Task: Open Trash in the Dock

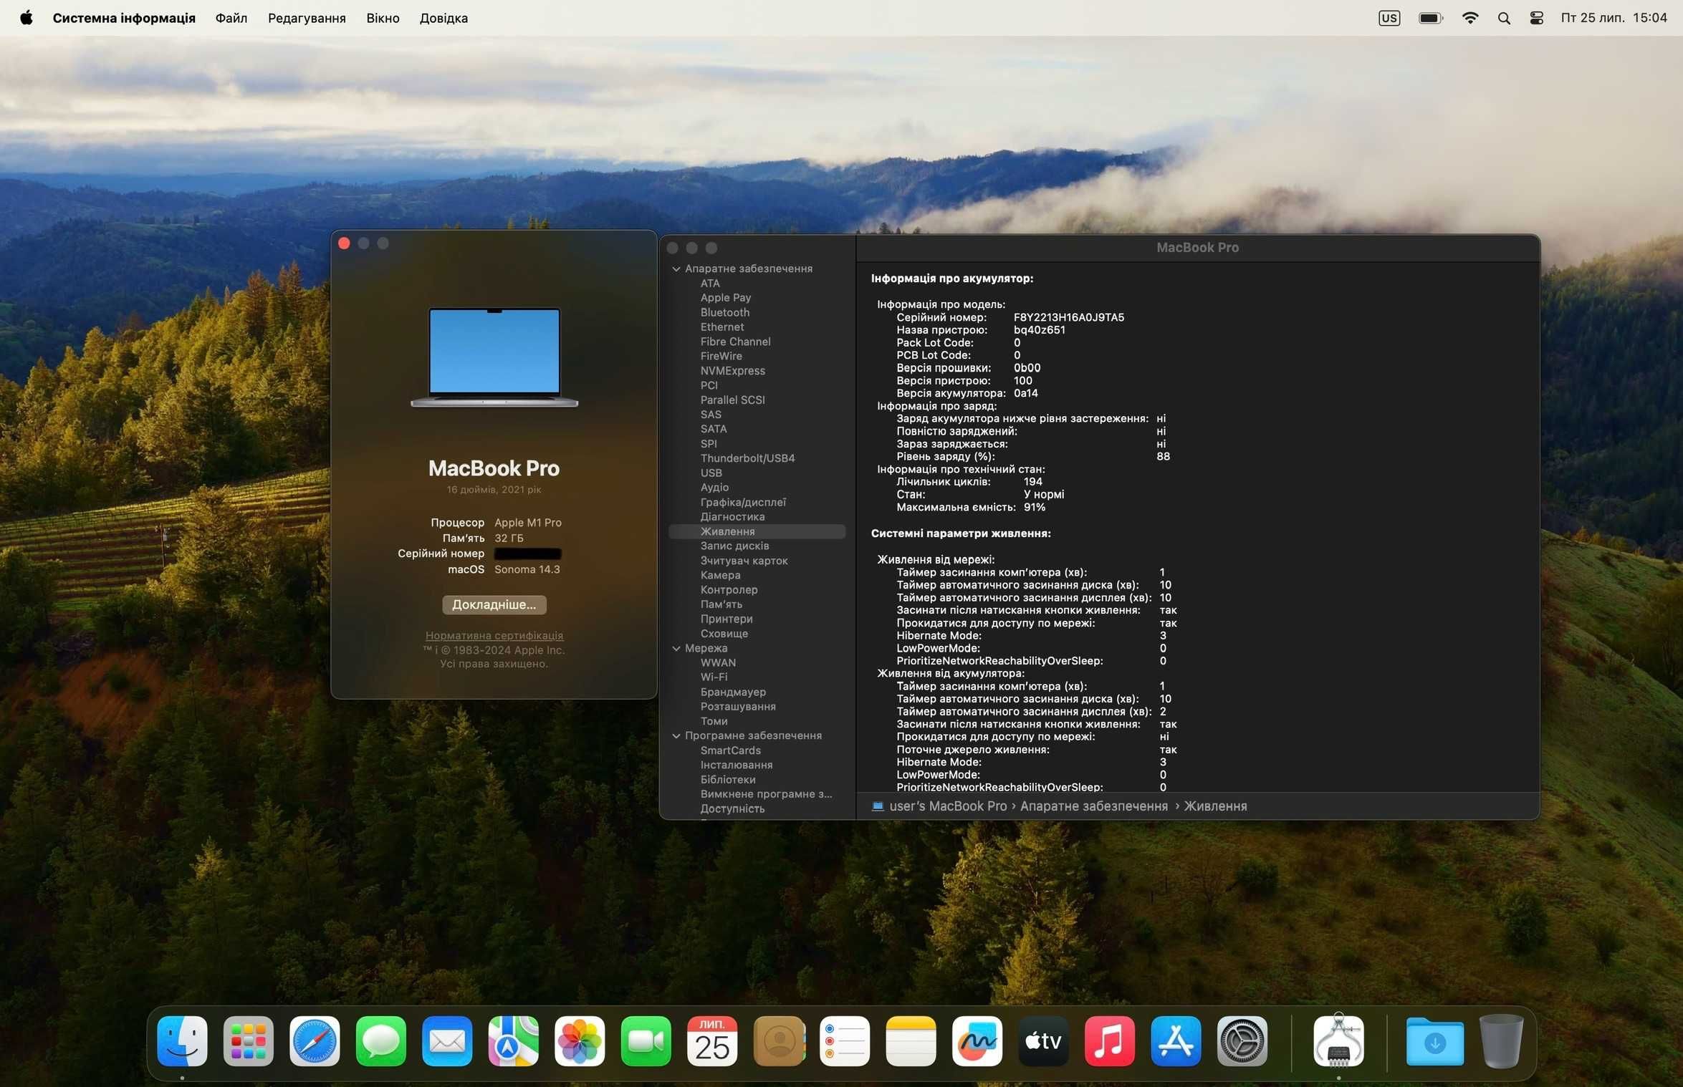Action: (1502, 1040)
